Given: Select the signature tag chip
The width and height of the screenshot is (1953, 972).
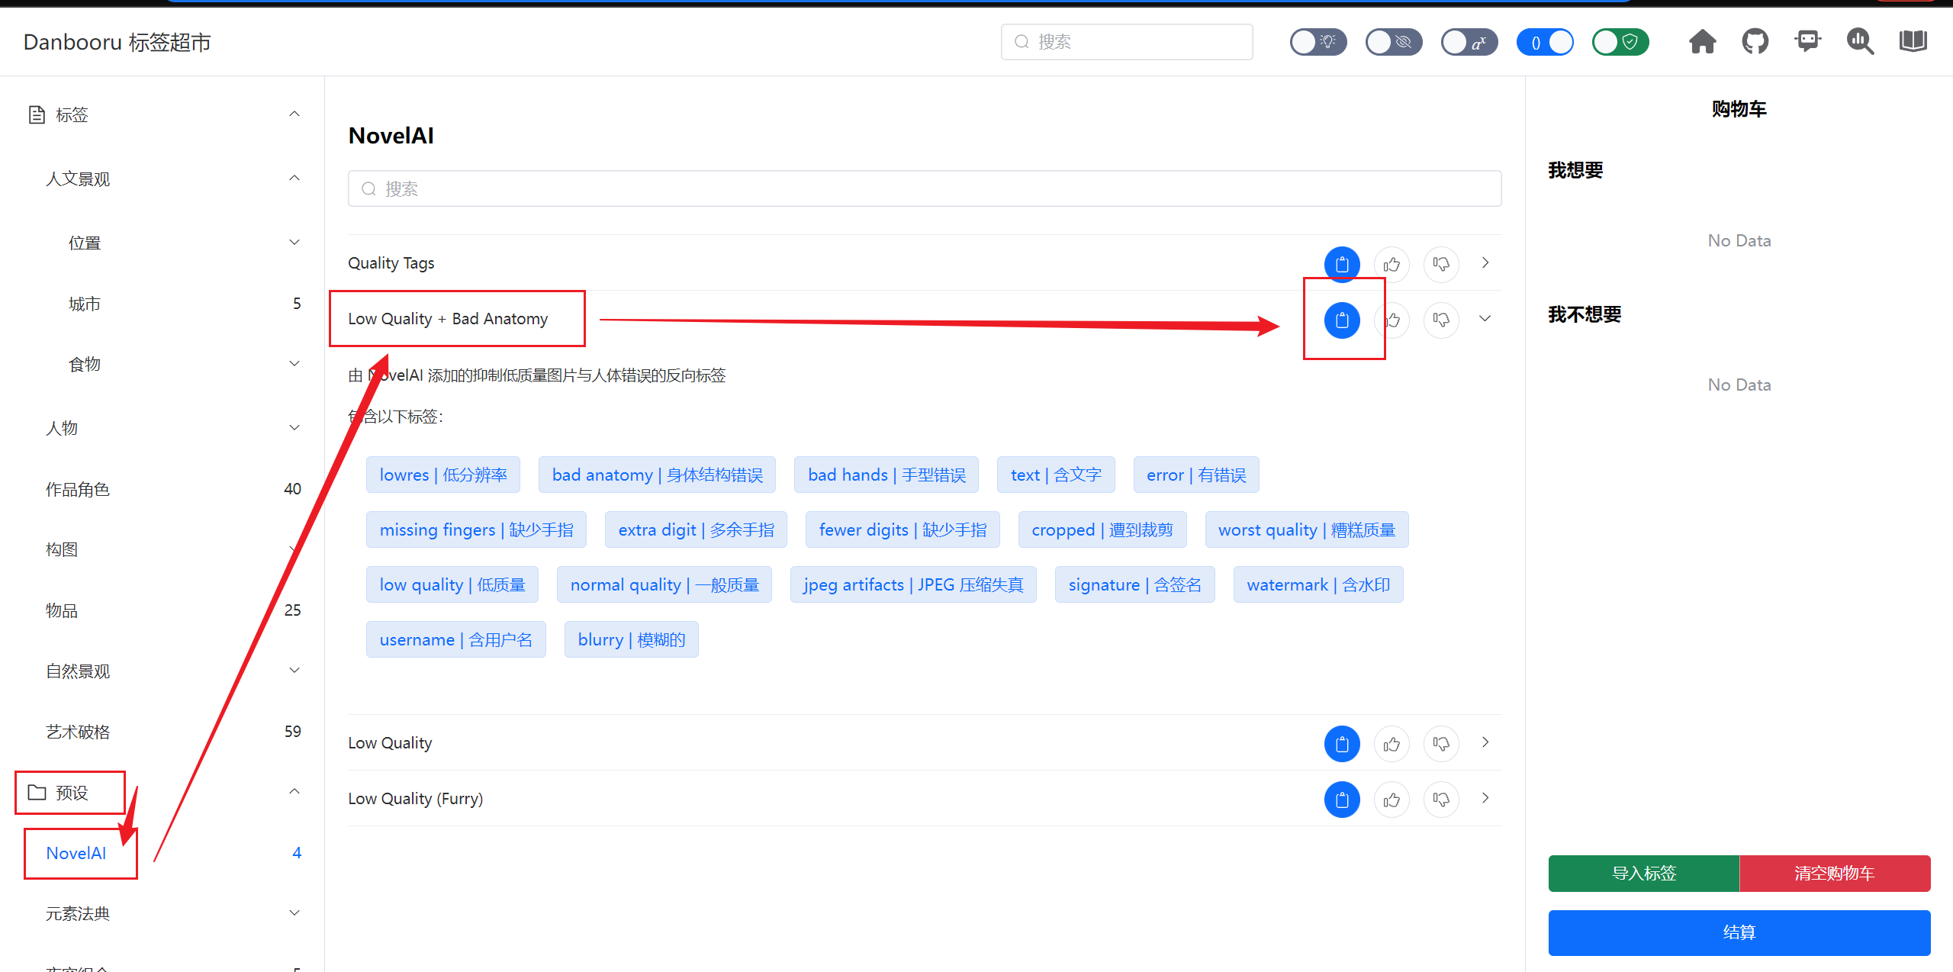Looking at the screenshot, I should click(1135, 584).
